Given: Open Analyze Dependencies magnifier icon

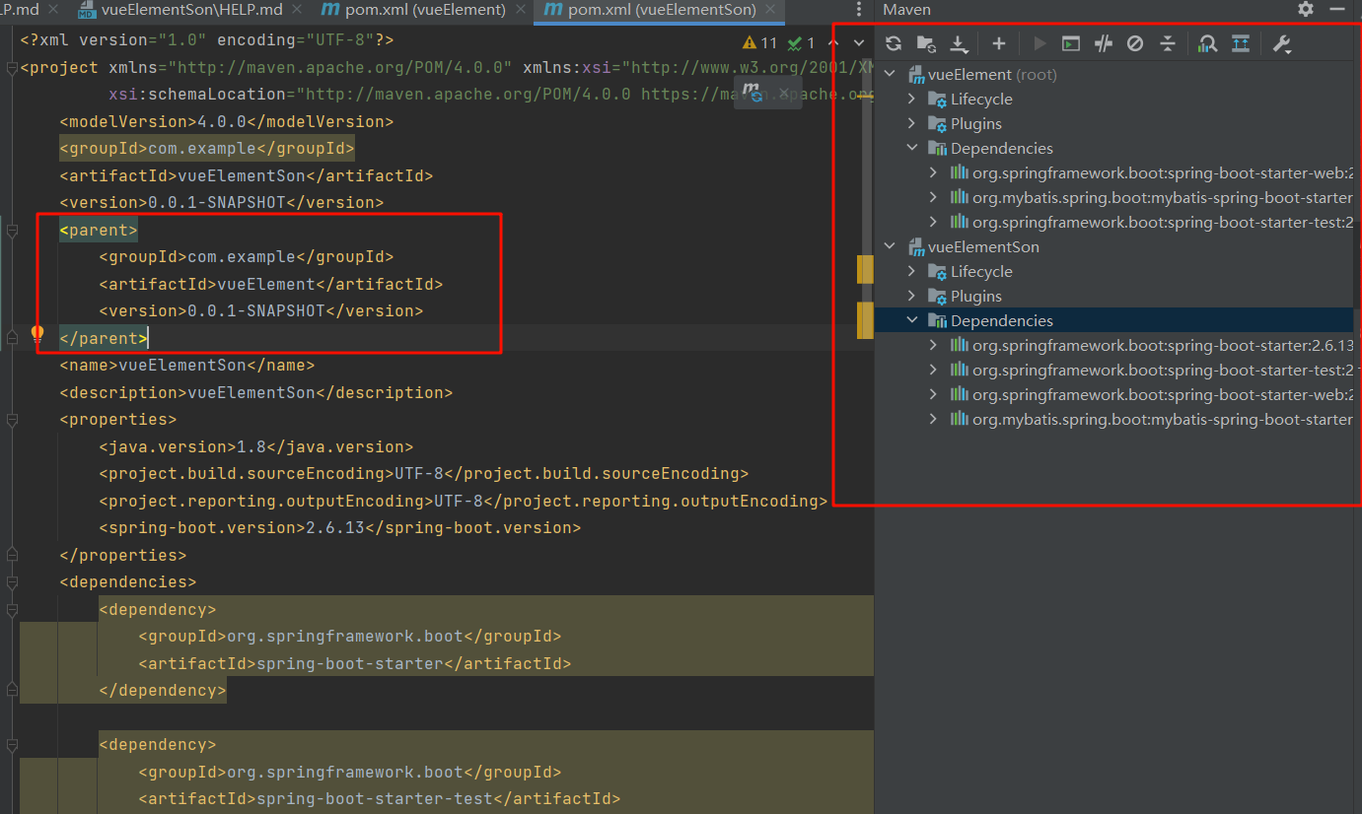Looking at the screenshot, I should [x=1208, y=43].
